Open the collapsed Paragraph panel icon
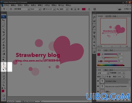The width and height of the screenshot is (132, 103). click(94, 46)
